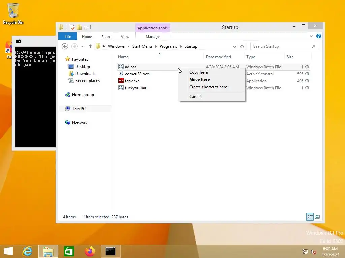
Task: Expand the ribbon with the chevron
Action: 311,36
